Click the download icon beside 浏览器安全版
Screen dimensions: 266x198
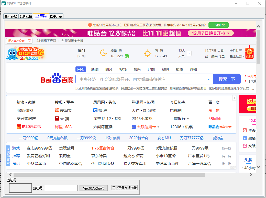(62, 41)
